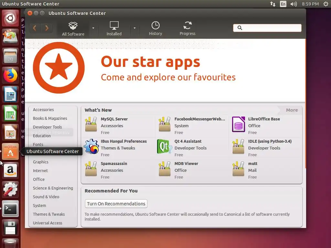
Task: Click the More button in What's New
Action: [x=292, y=110]
